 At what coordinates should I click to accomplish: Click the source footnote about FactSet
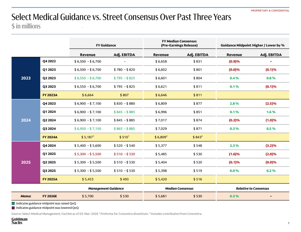pyautogui.click(x=107, y=214)
